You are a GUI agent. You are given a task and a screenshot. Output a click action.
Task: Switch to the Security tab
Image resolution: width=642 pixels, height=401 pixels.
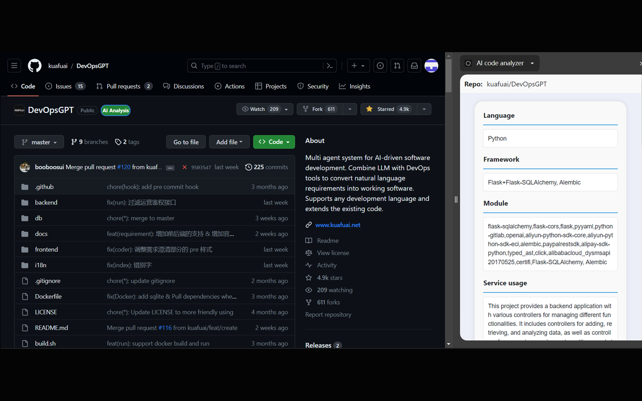tap(313, 86)
